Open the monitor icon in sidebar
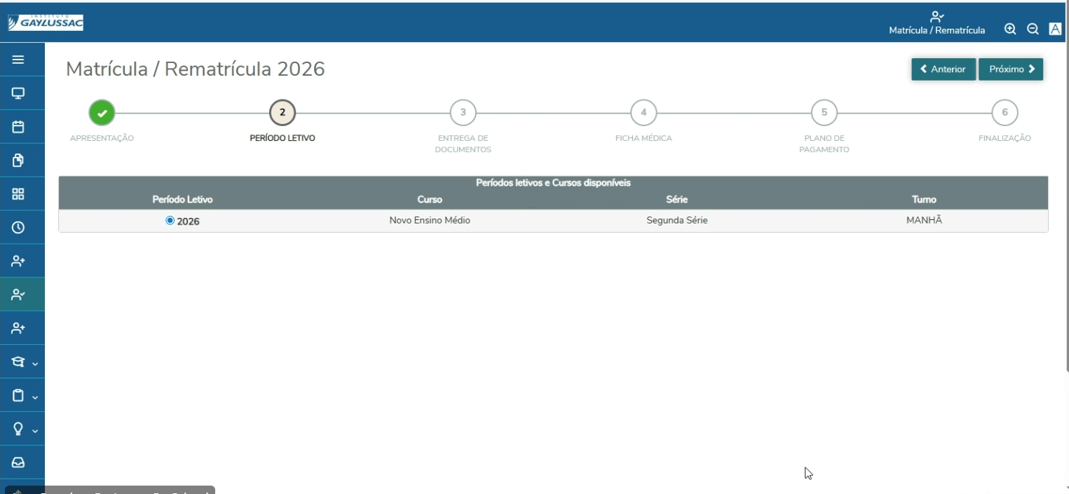This screenshot has height=494, width=1069. coord(18,93)
